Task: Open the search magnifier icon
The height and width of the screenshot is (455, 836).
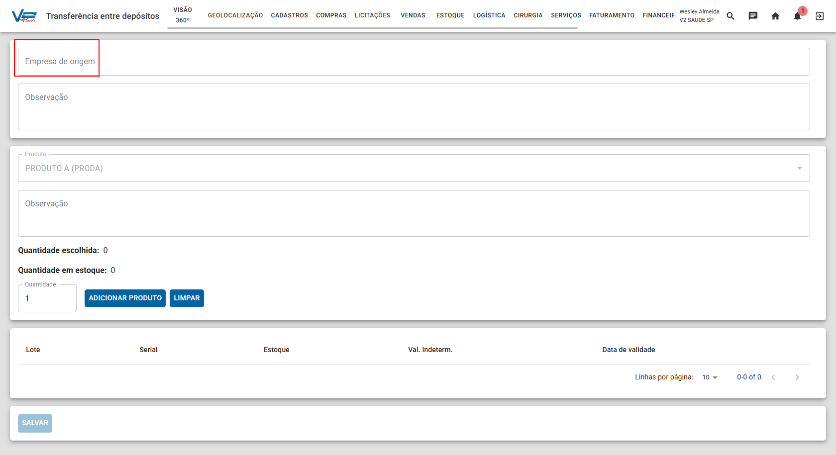Action: point(731,16)
